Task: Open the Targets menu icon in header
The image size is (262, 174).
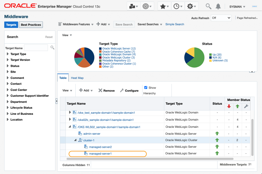Action: (x=133, y=6)
